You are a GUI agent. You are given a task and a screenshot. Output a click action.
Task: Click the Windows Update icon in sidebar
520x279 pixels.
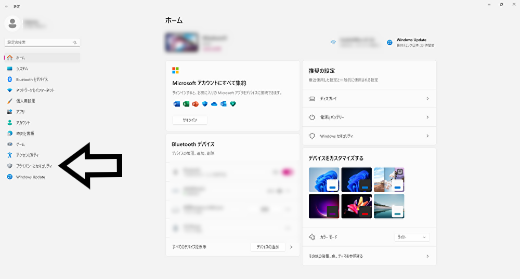coord(9,177)
